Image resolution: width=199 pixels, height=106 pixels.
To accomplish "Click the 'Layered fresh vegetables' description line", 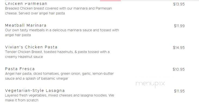I will (x=60, y=95).
